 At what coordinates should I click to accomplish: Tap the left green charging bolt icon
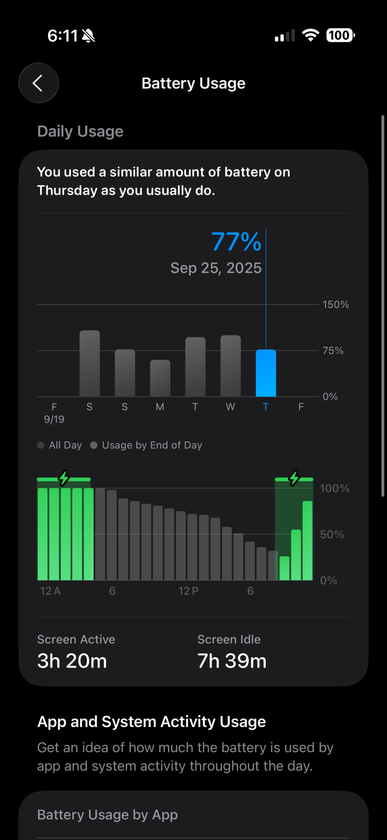click(x=64, y=478)
